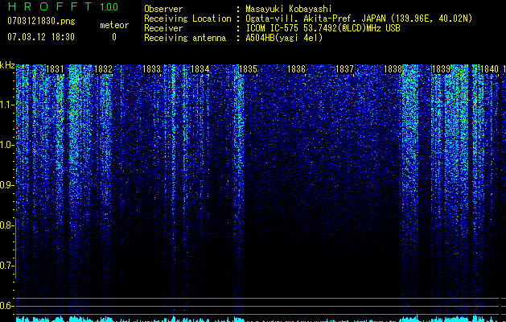Select the 1835 time marker

tap(248, 69)
